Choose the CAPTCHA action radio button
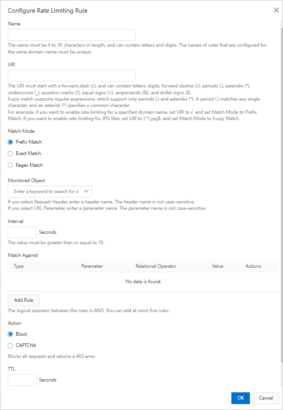Screen dimensions: 283x410 pyautogui.click(x=10, y=346)
